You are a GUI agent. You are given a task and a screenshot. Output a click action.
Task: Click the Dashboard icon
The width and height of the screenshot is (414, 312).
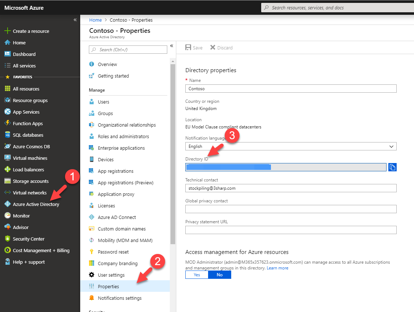click(x=7, y=54)
